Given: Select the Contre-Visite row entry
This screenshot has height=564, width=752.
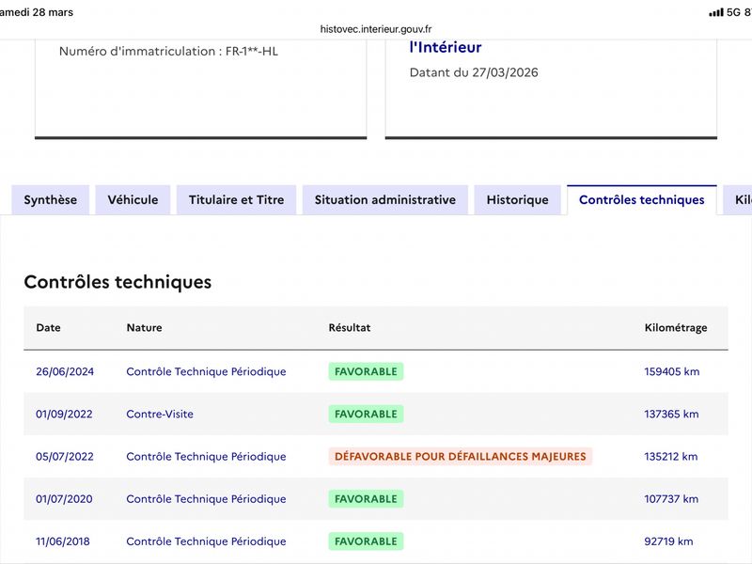Looking at the screenshot, I should pyautogui.click(x=160, y=414).
